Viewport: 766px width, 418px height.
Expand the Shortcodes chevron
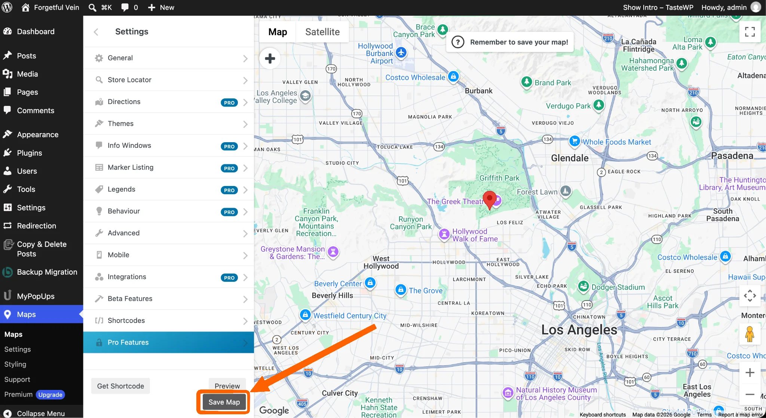pyautogui.click(x=245, y=321)
